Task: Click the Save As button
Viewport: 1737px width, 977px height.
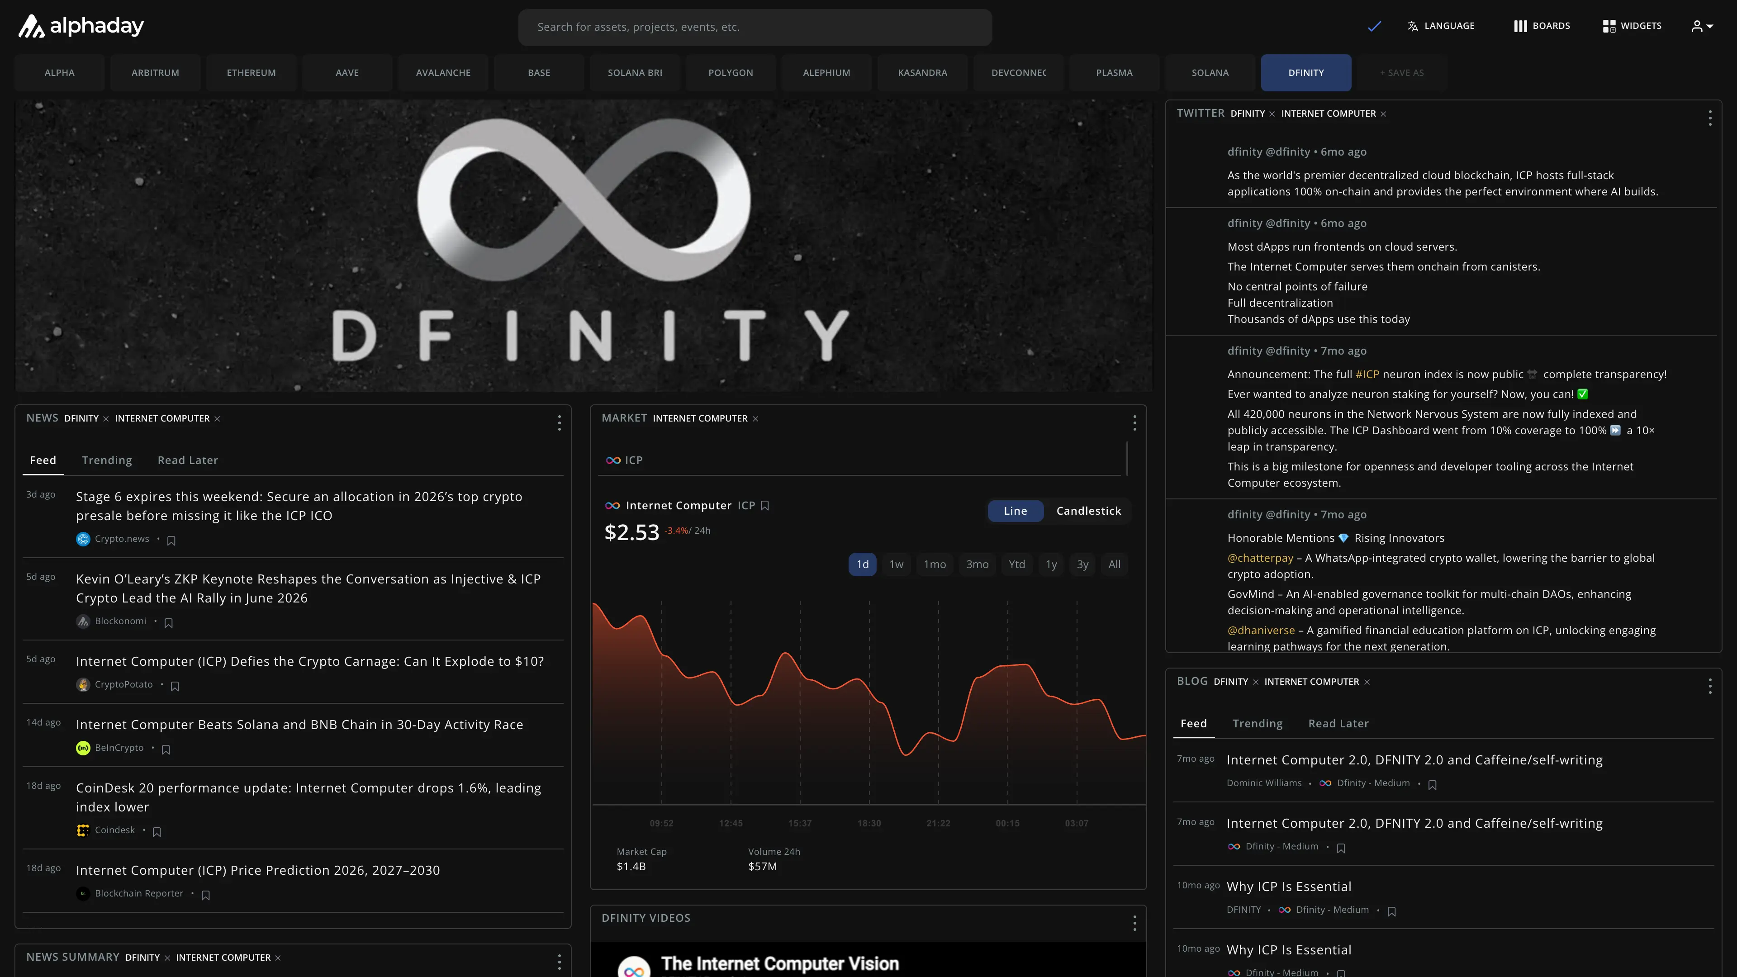Action: [x=1402, y=73]
